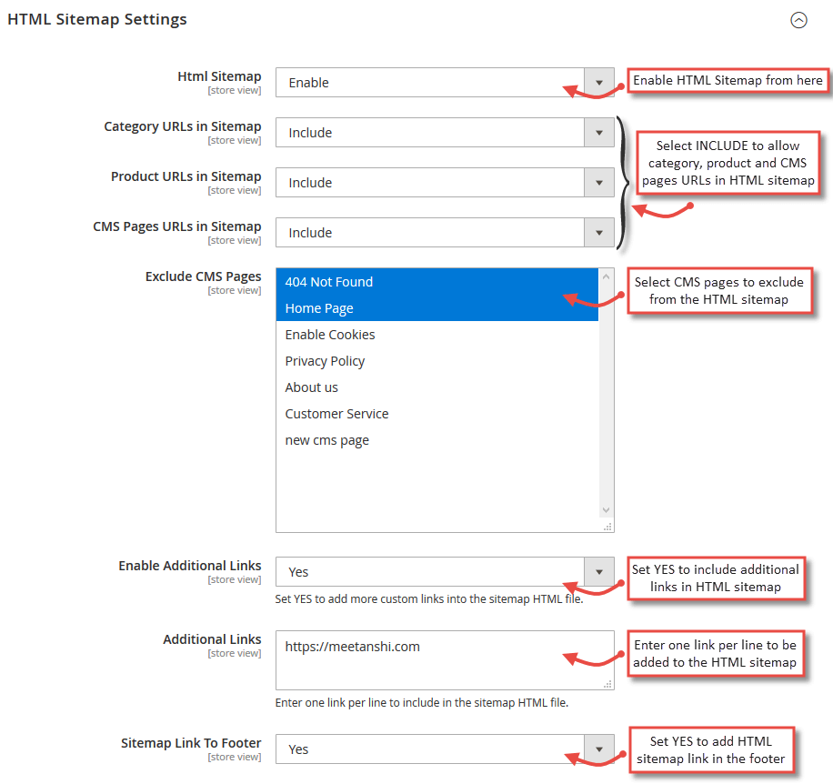This screenshot has width=833, height=784.
Task: Click the Product URLs dropdown arrow
Action: (x=599, y=182)
